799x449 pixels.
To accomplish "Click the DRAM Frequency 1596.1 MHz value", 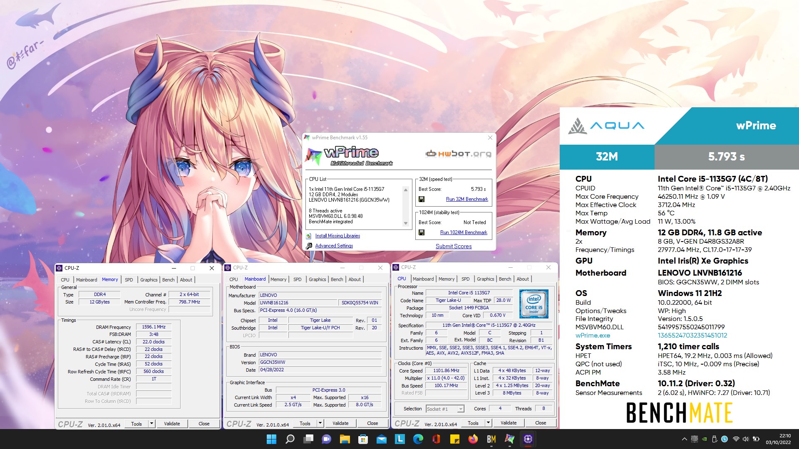I will pos(154,327).
